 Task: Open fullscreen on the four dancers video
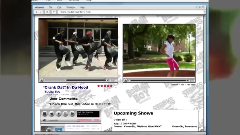pos(113,80)
